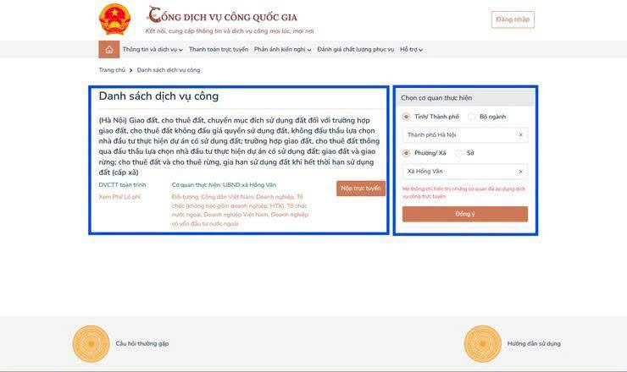Click the 'Chọn cơ quan thực hiện' header
The image size is (627, 372).
(x=465, y=98)
